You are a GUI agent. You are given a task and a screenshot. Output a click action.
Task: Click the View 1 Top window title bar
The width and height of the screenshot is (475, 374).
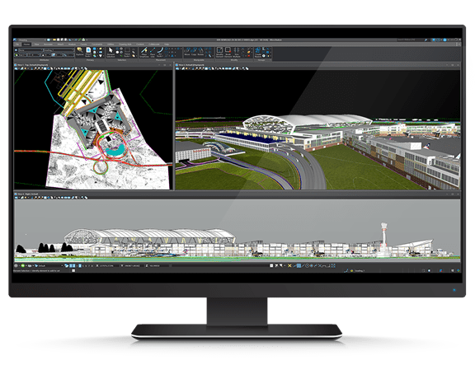coord(93,65)
